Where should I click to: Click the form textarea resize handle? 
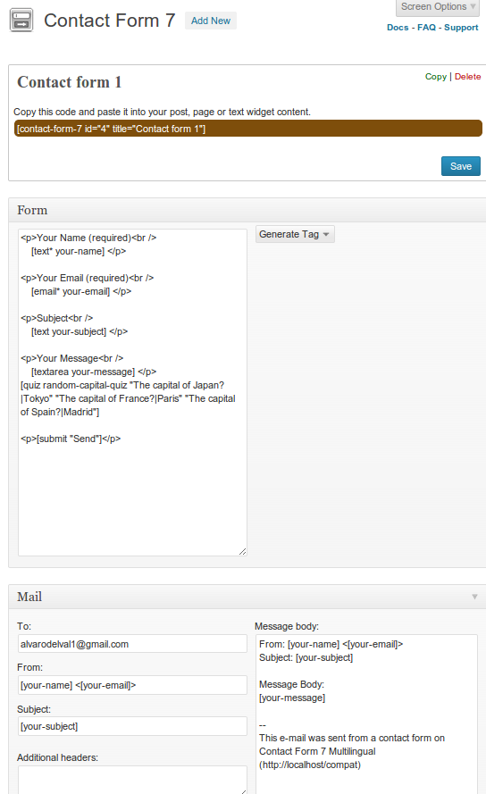(243, 551)
